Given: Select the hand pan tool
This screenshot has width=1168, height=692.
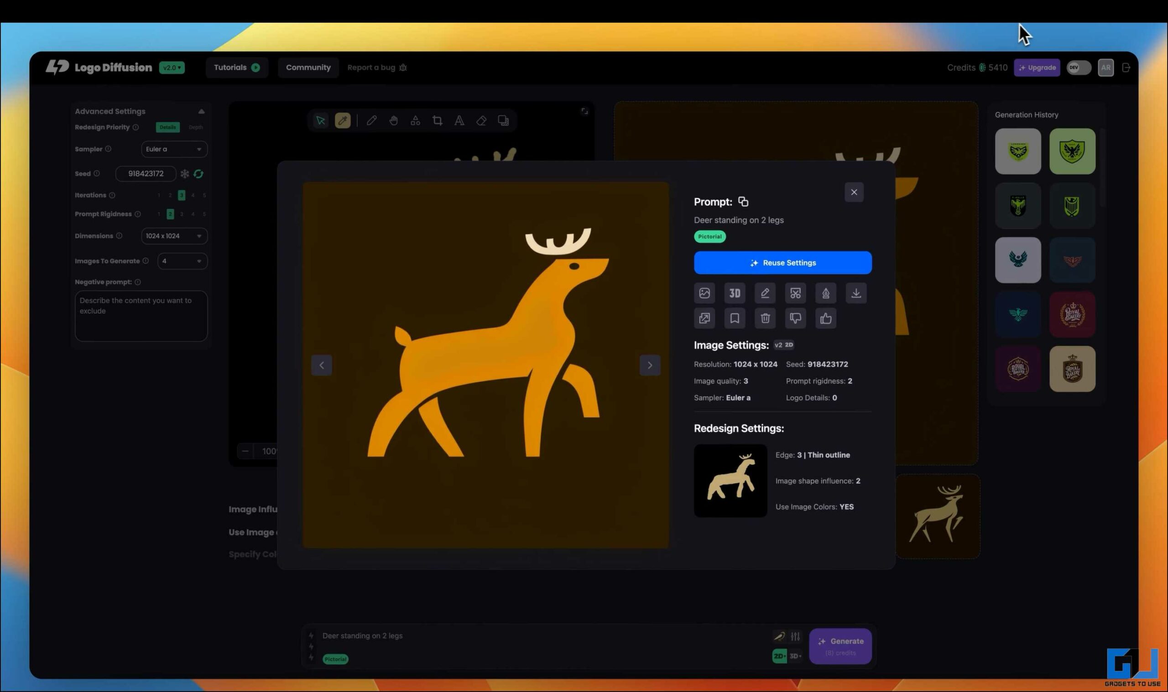Looking at the screenshot, I should coord(394,120).
